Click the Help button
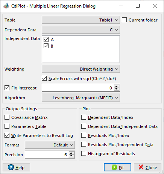The image size is (164, 174). [x=16, y=167]
